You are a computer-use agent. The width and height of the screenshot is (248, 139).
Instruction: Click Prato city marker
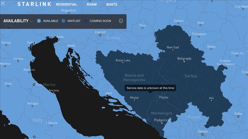[8, 86]
